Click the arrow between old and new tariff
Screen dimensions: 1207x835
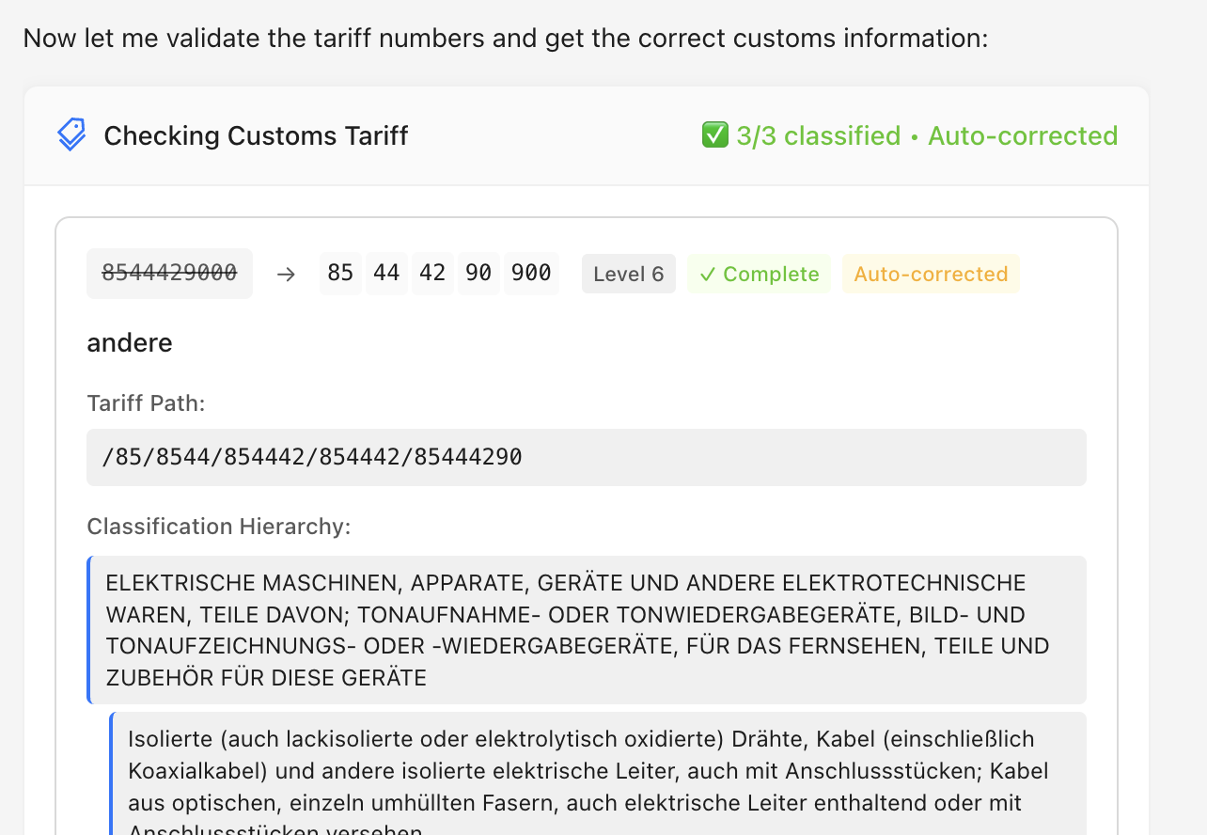point(286,273)
